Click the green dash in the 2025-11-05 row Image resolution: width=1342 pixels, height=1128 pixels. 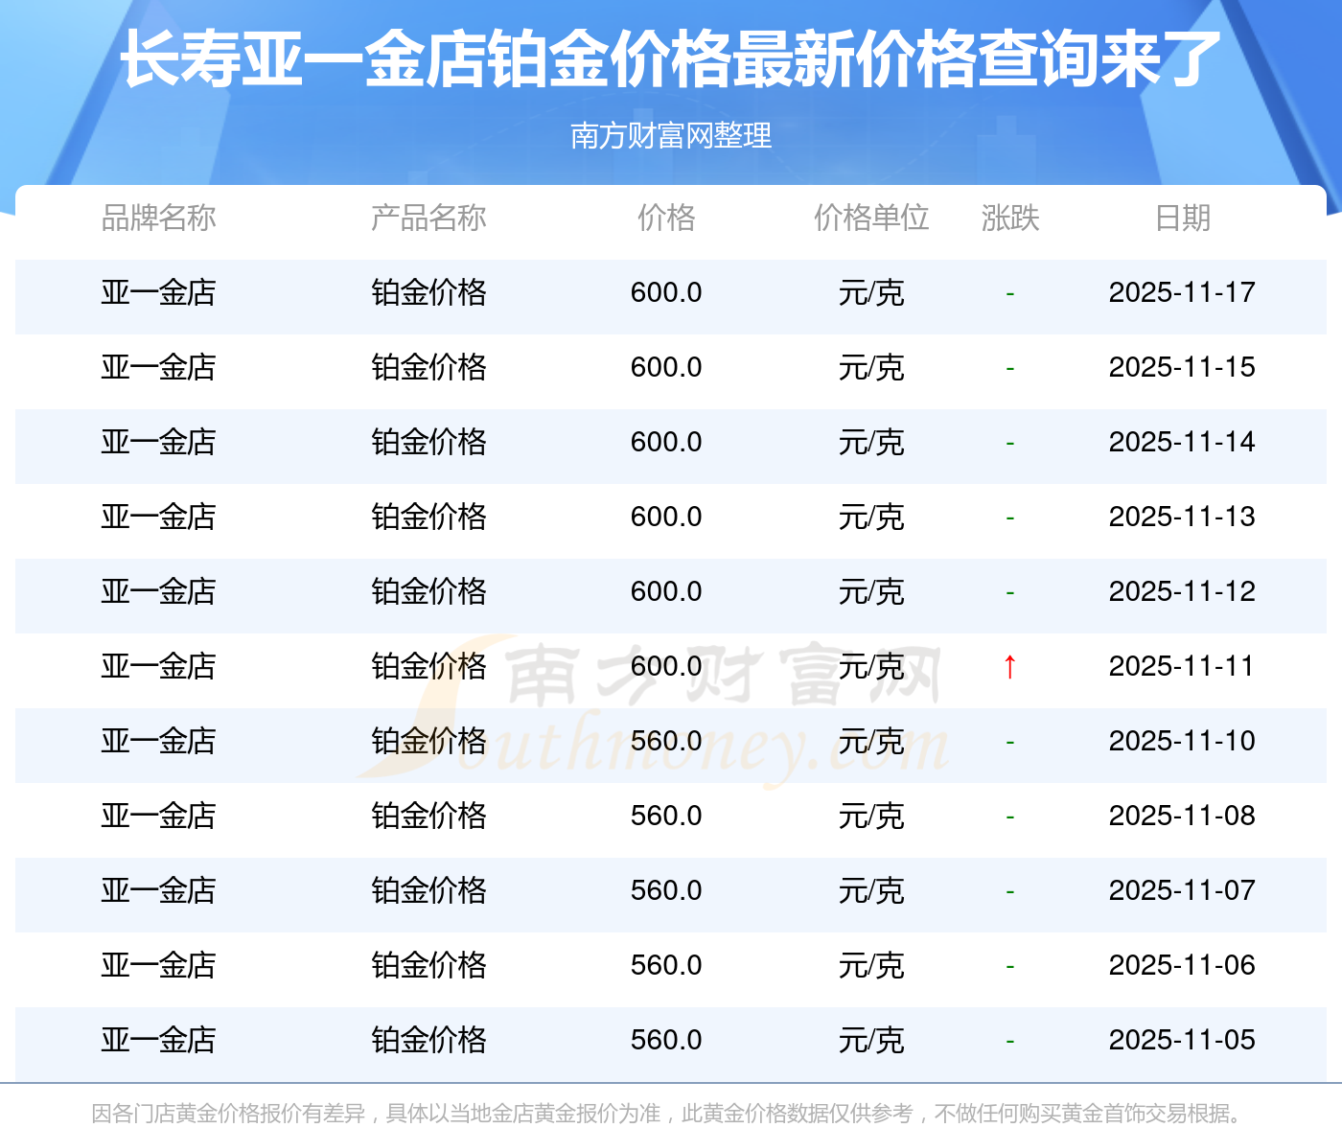pos(1009,1041)
